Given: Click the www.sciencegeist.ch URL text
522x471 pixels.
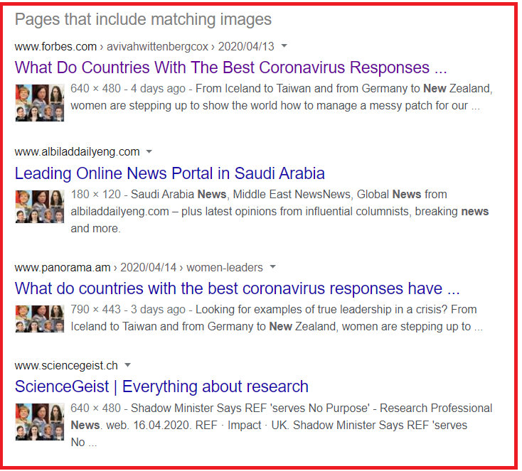Looking at the screenshot, I should [66, 366].
